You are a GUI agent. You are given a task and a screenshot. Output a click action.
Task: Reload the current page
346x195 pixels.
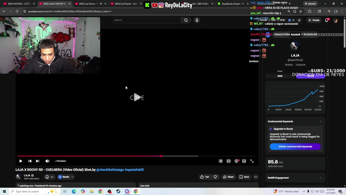tap(17, 11)
